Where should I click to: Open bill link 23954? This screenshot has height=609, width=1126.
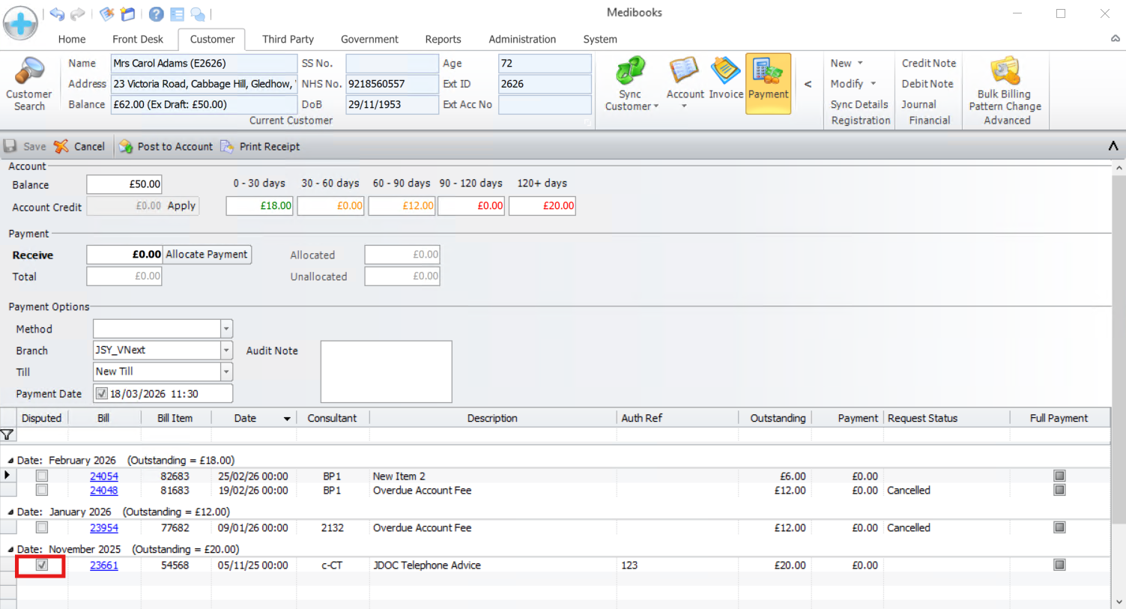pyautogui.click(x=104, y=528)
